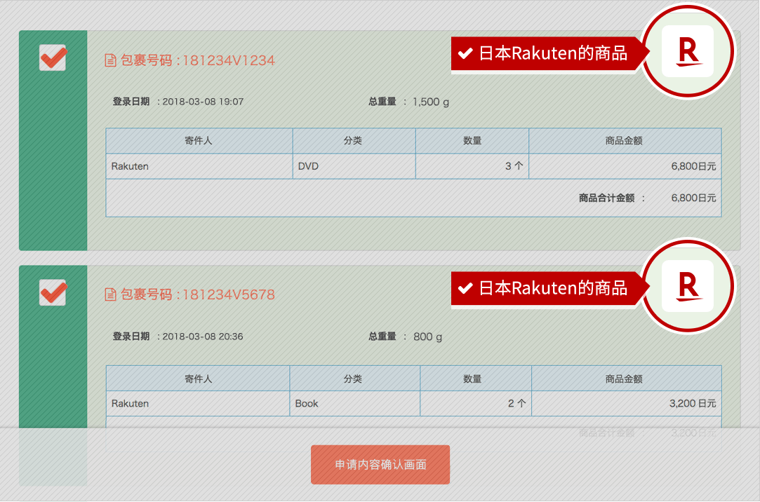Click the Rakuten sender cell in the DVD row
The image size is (760, 502).
click(199, 166)
